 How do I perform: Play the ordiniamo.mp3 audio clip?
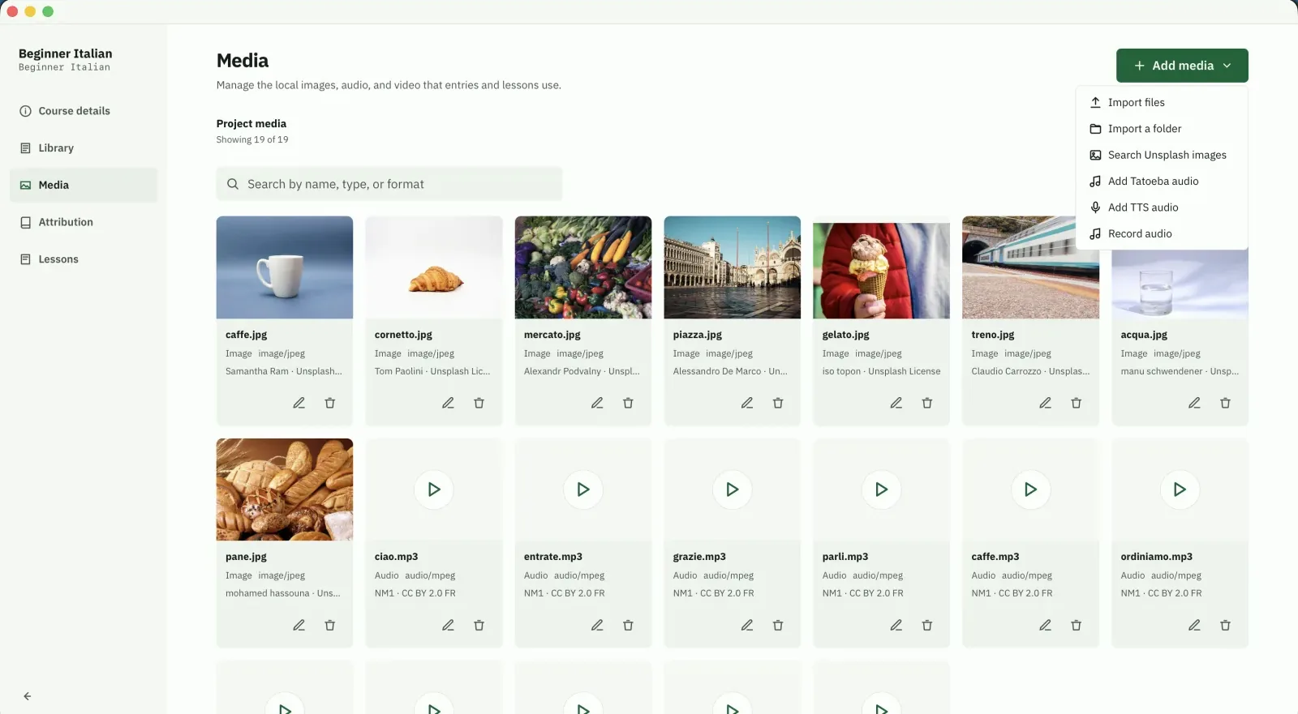coord(1180,490)
